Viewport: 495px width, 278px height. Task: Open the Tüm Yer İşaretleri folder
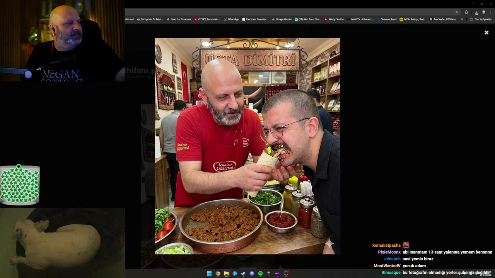click(x=481, y=19)
